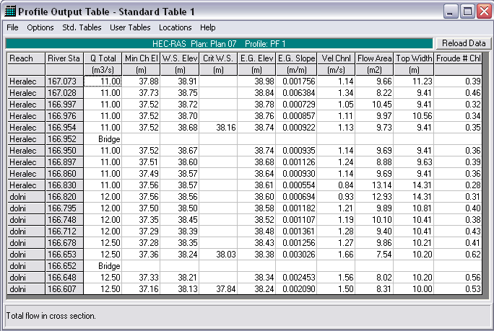This screenshot has height=331, width=494.
Task: Click Top Width value 10.00
Action: (414, 289)
